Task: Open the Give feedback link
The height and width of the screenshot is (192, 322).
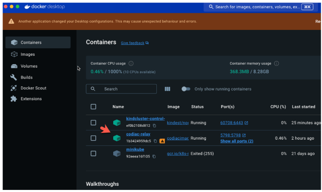Action: pyautogui.click(x=132, y=43)
